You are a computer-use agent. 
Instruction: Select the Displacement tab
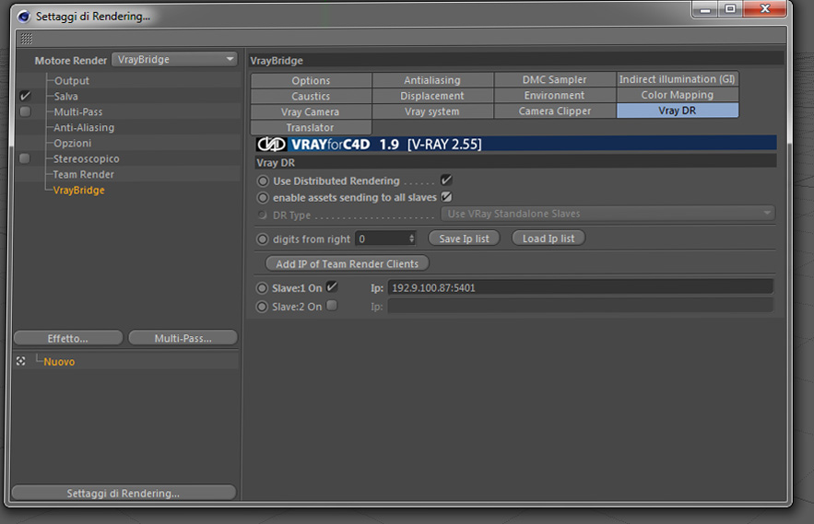pos(432,96)
